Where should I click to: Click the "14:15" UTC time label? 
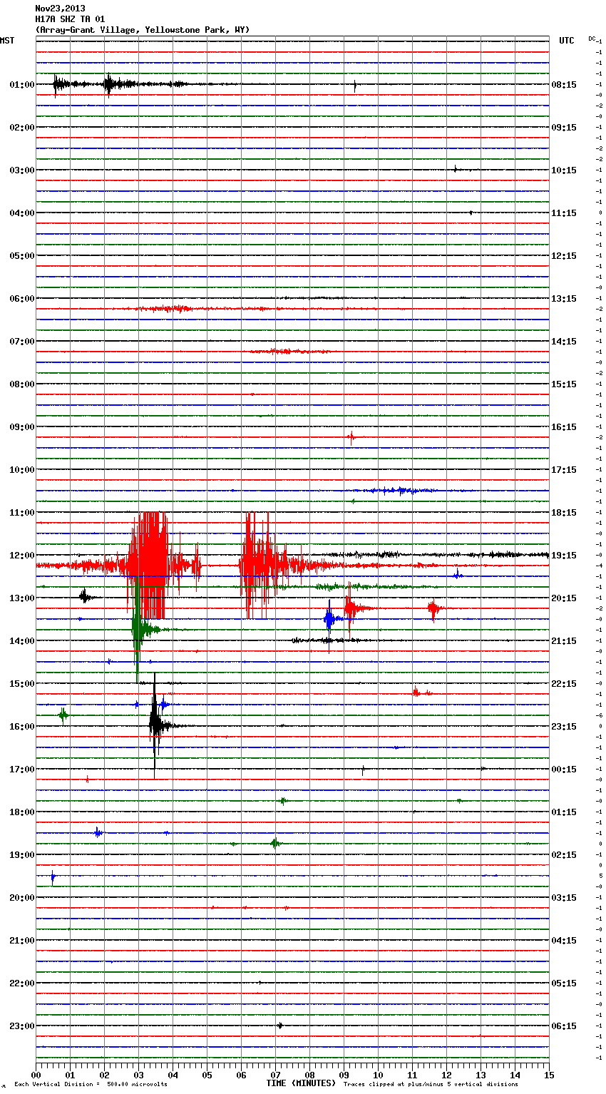tap(564, 342)
